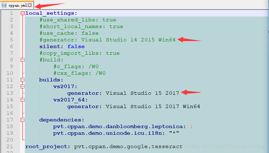Click '#use_cache: false' line

pos(69,33)
